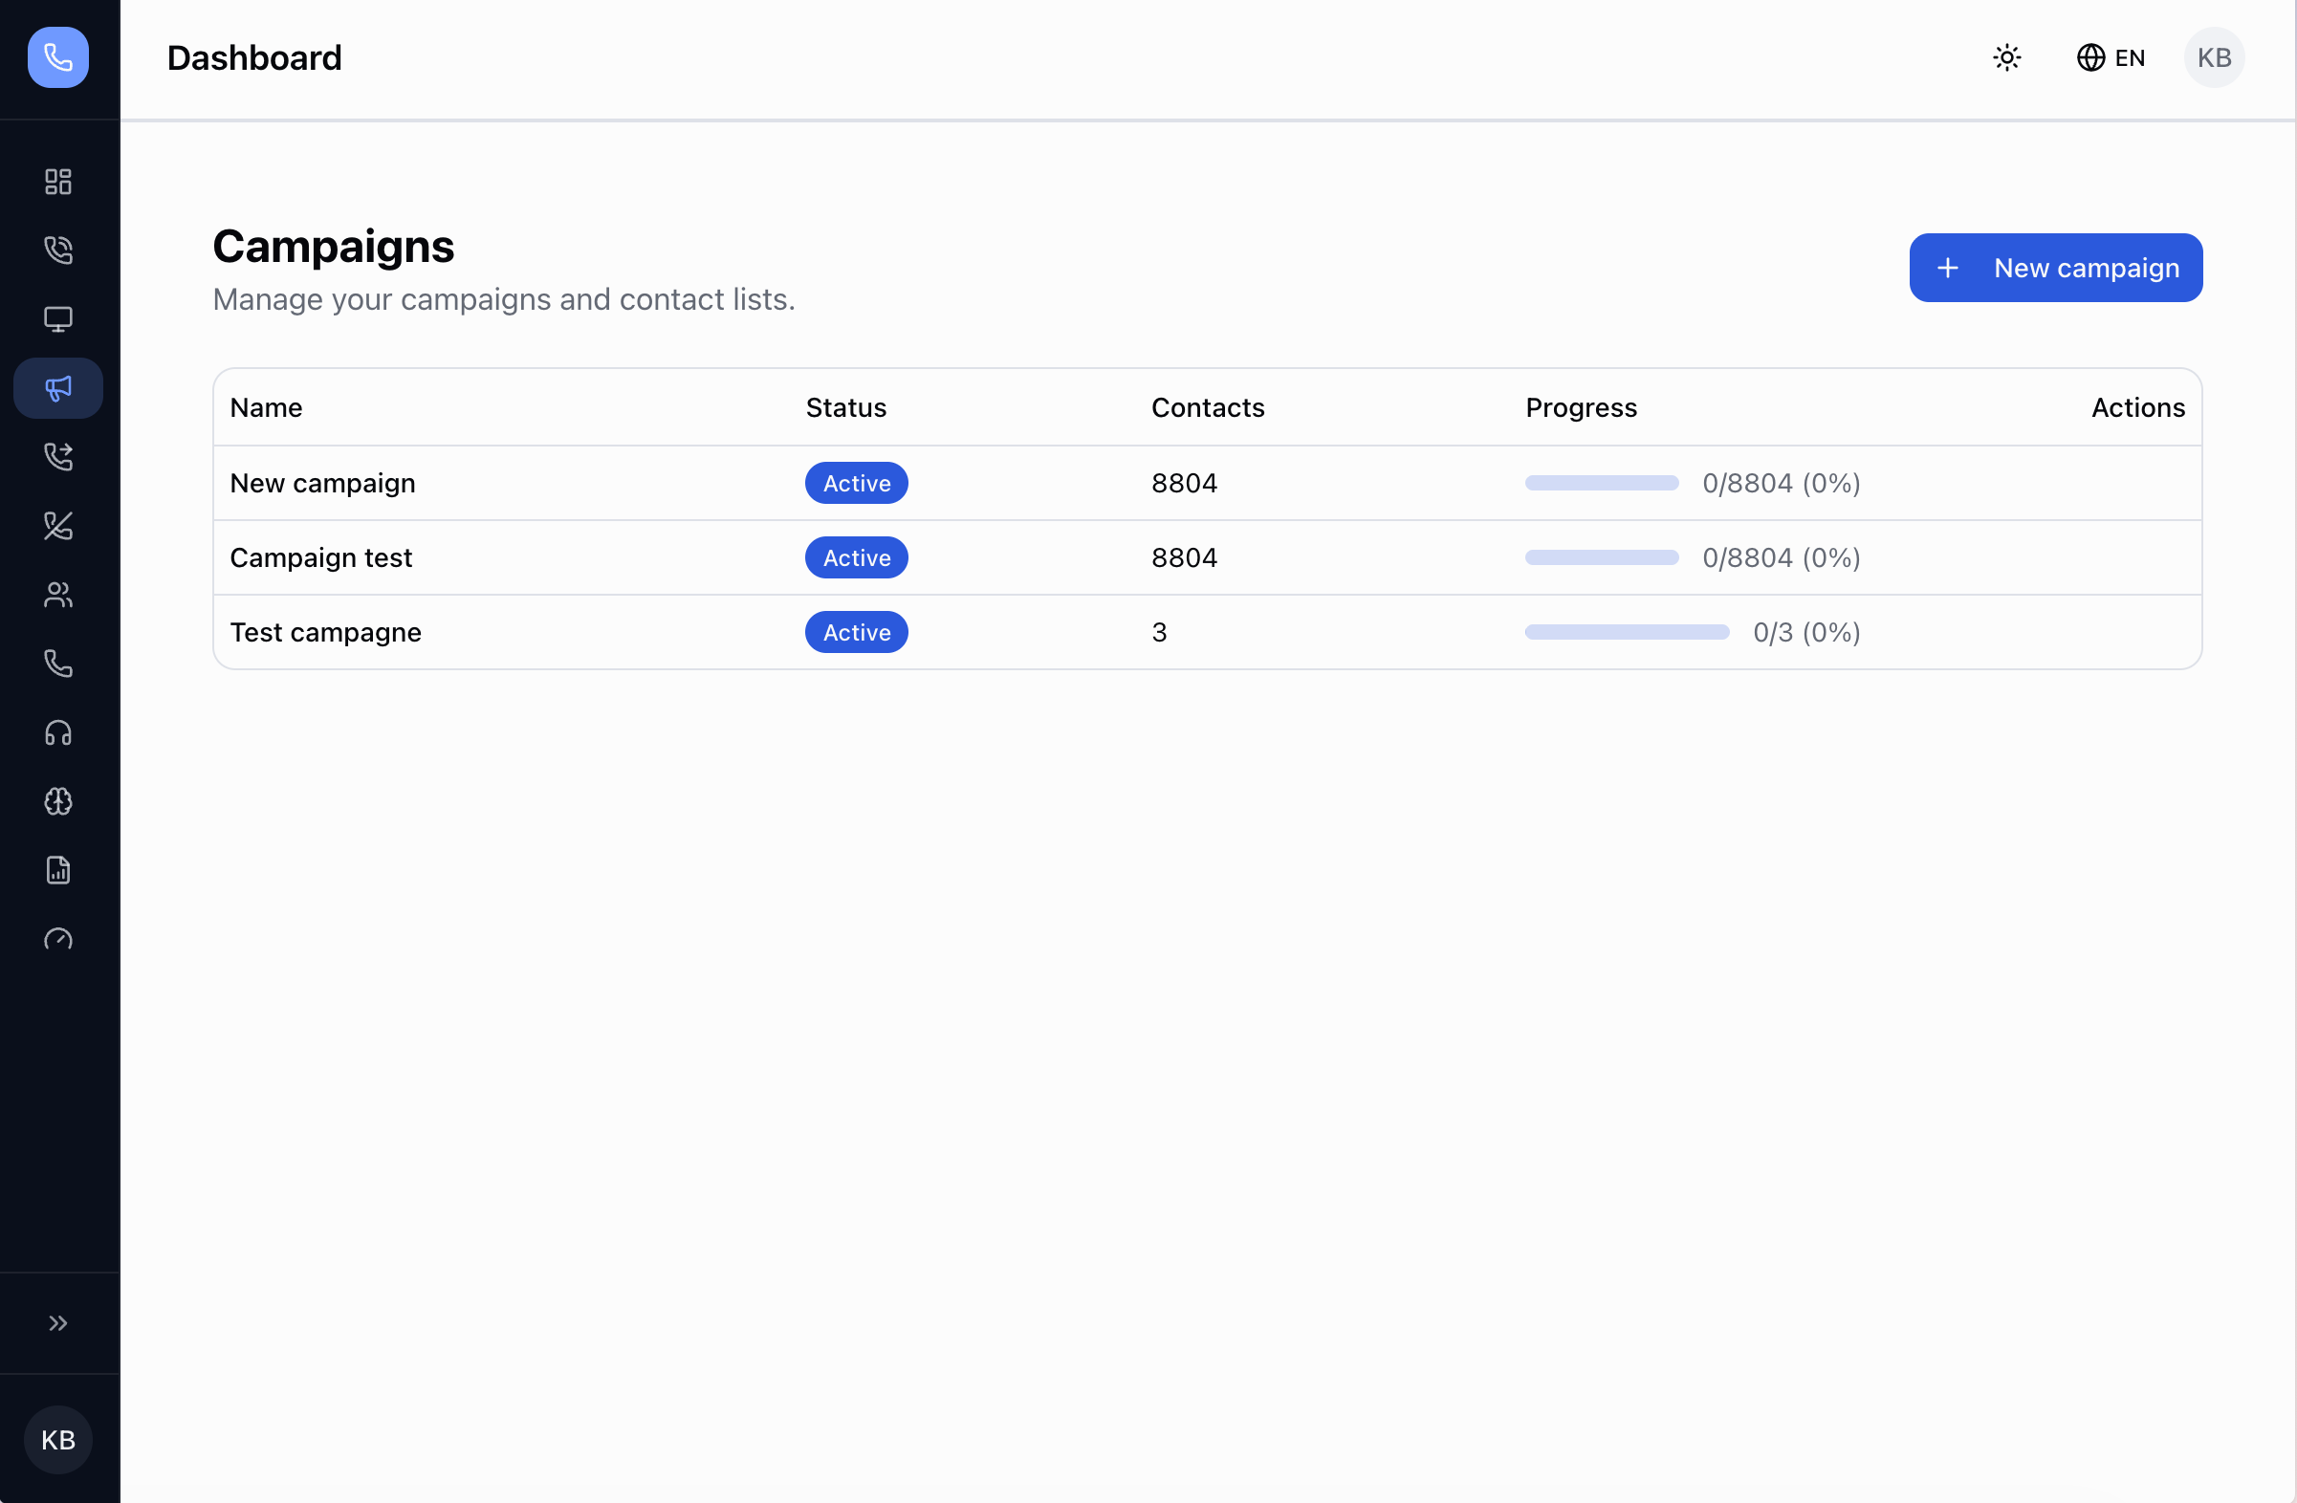Image resolution: width=2297 pixels, height=1503 pixels.
Task: Open the monitor screen icon in sidebar
Action: click(58, 319)
